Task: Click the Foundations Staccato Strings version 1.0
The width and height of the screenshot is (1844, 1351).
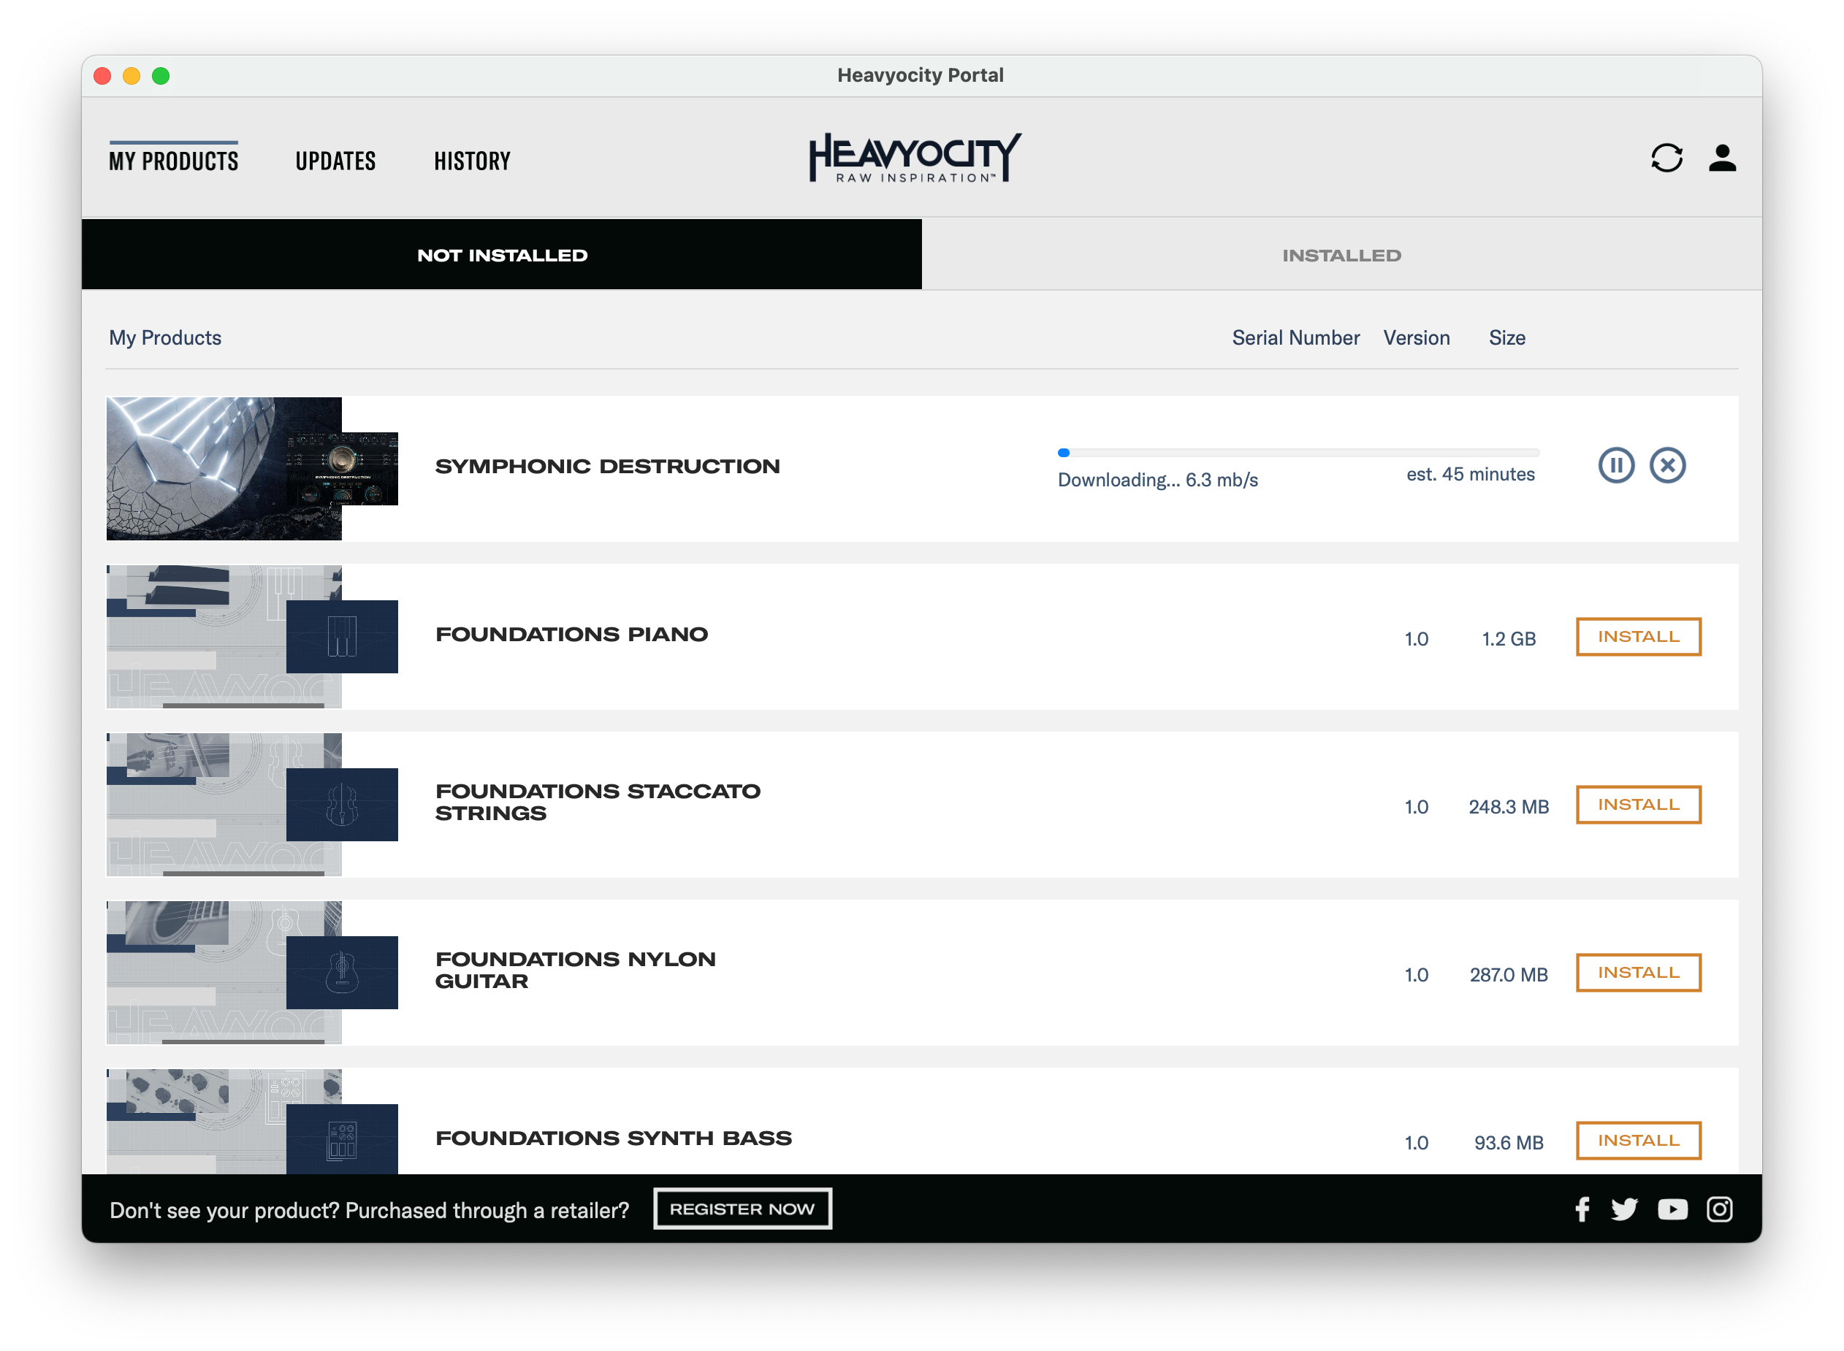Action: pos(1416,807)
